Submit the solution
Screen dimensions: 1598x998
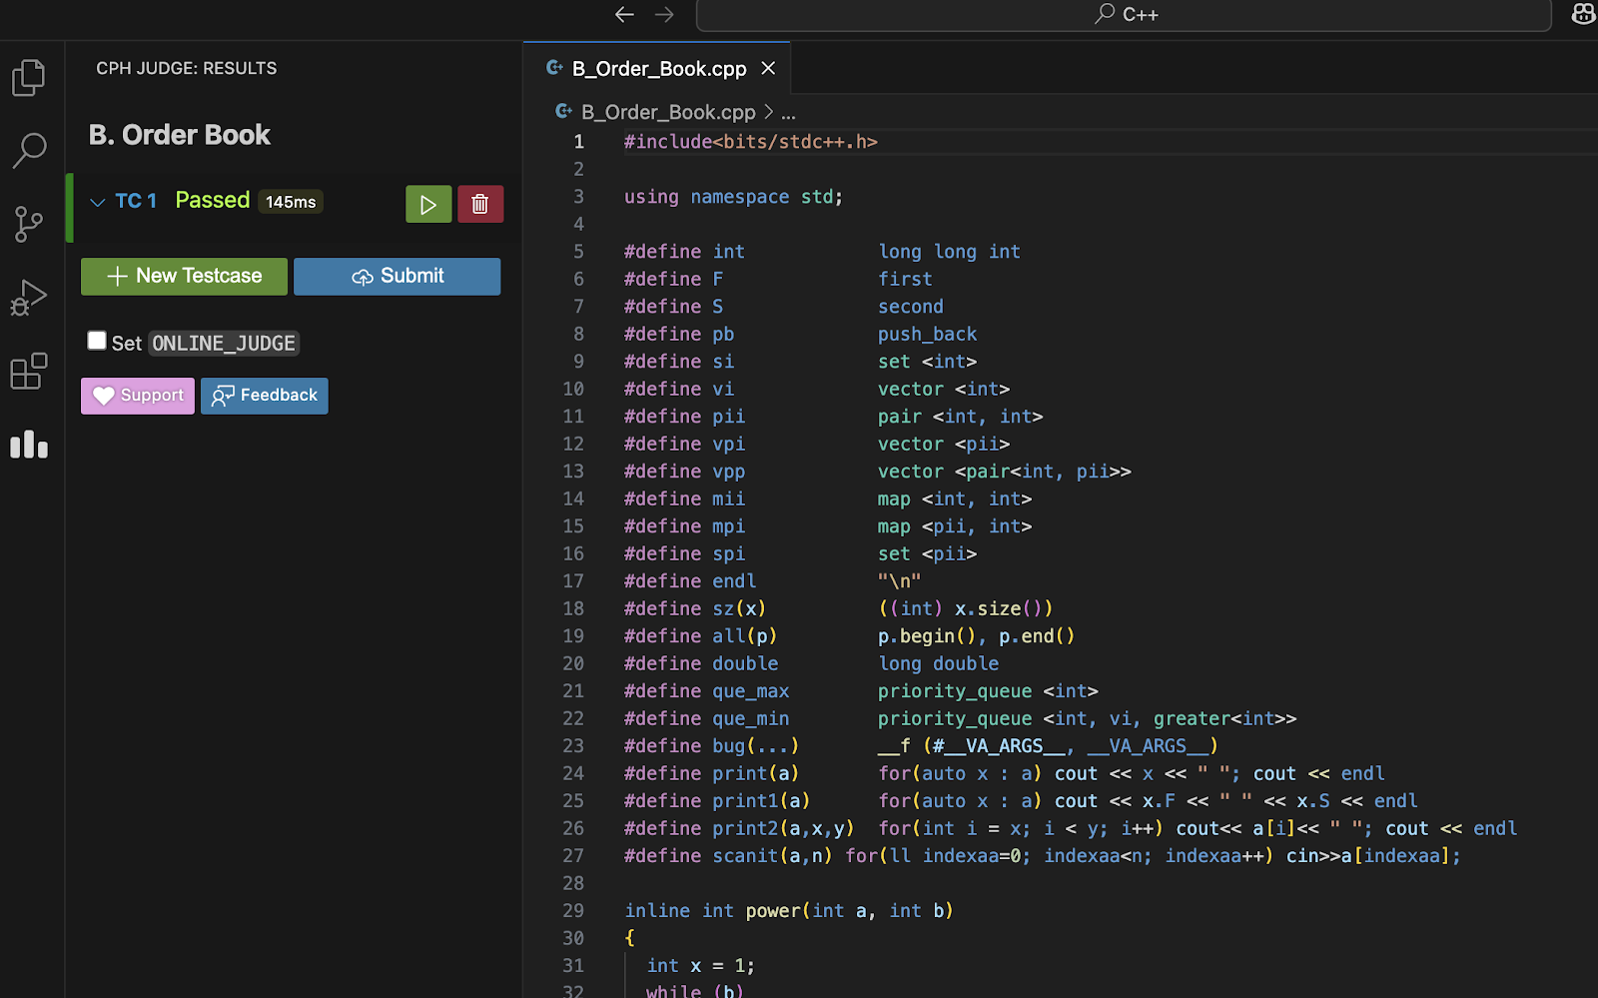[x=398, y=277]
